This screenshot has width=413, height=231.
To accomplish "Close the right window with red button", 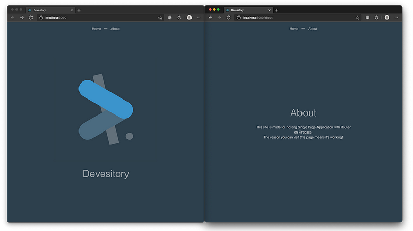I will pyautogui.click(x=210, y=9).
